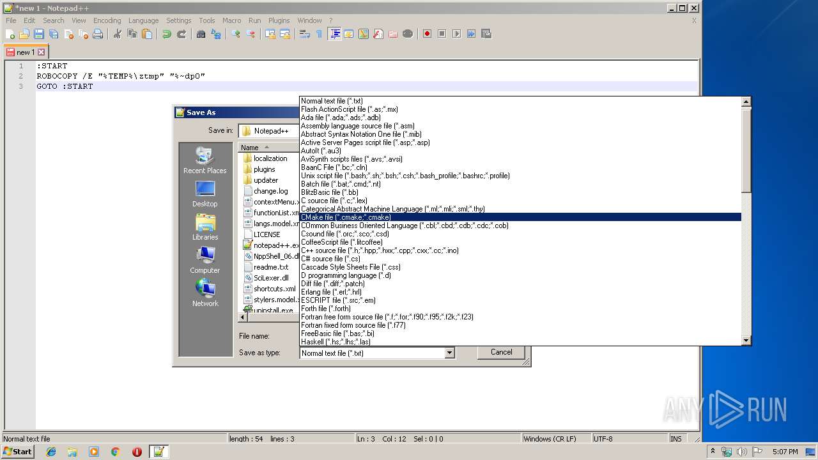Go to Desktop in Save As sidebar

point(204,194)
